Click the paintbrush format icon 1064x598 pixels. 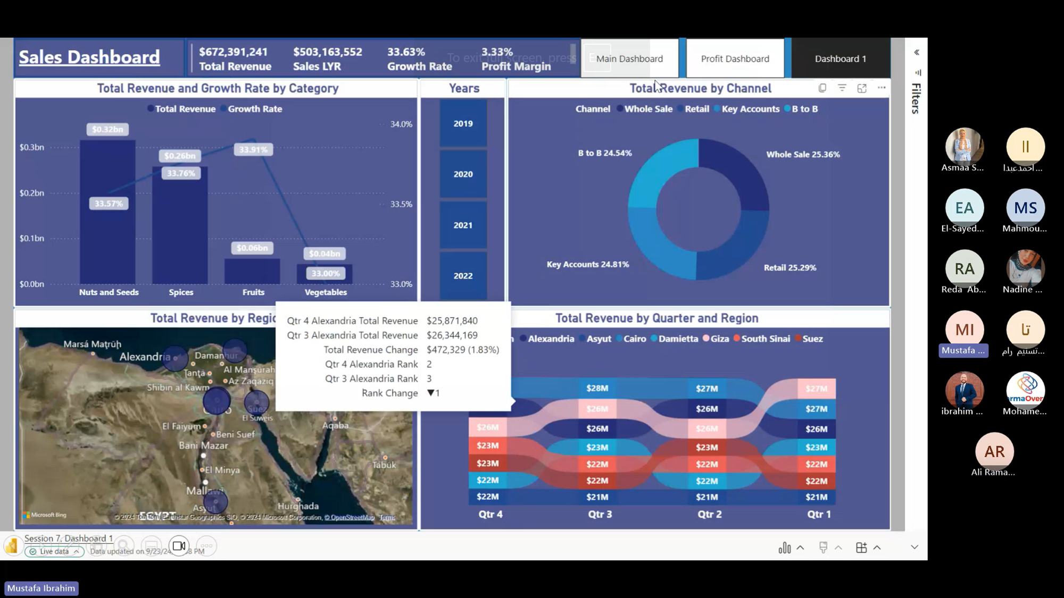point(823,548)
